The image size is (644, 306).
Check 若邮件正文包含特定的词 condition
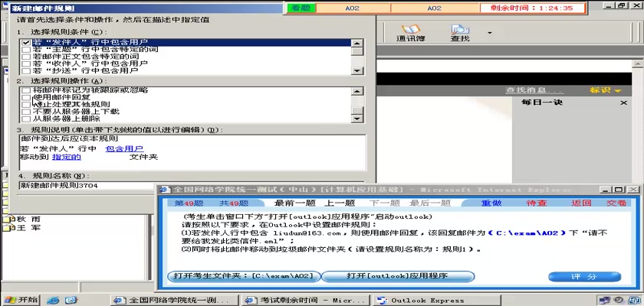point(26,57)
